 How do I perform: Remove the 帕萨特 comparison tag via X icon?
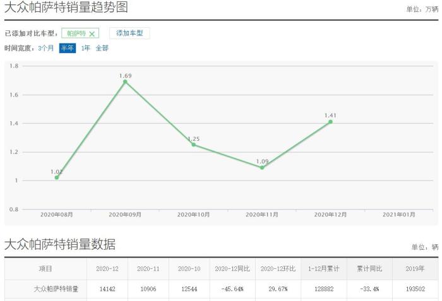(92, 34)
